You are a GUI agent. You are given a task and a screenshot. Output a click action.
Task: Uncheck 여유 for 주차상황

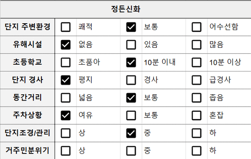65,115
